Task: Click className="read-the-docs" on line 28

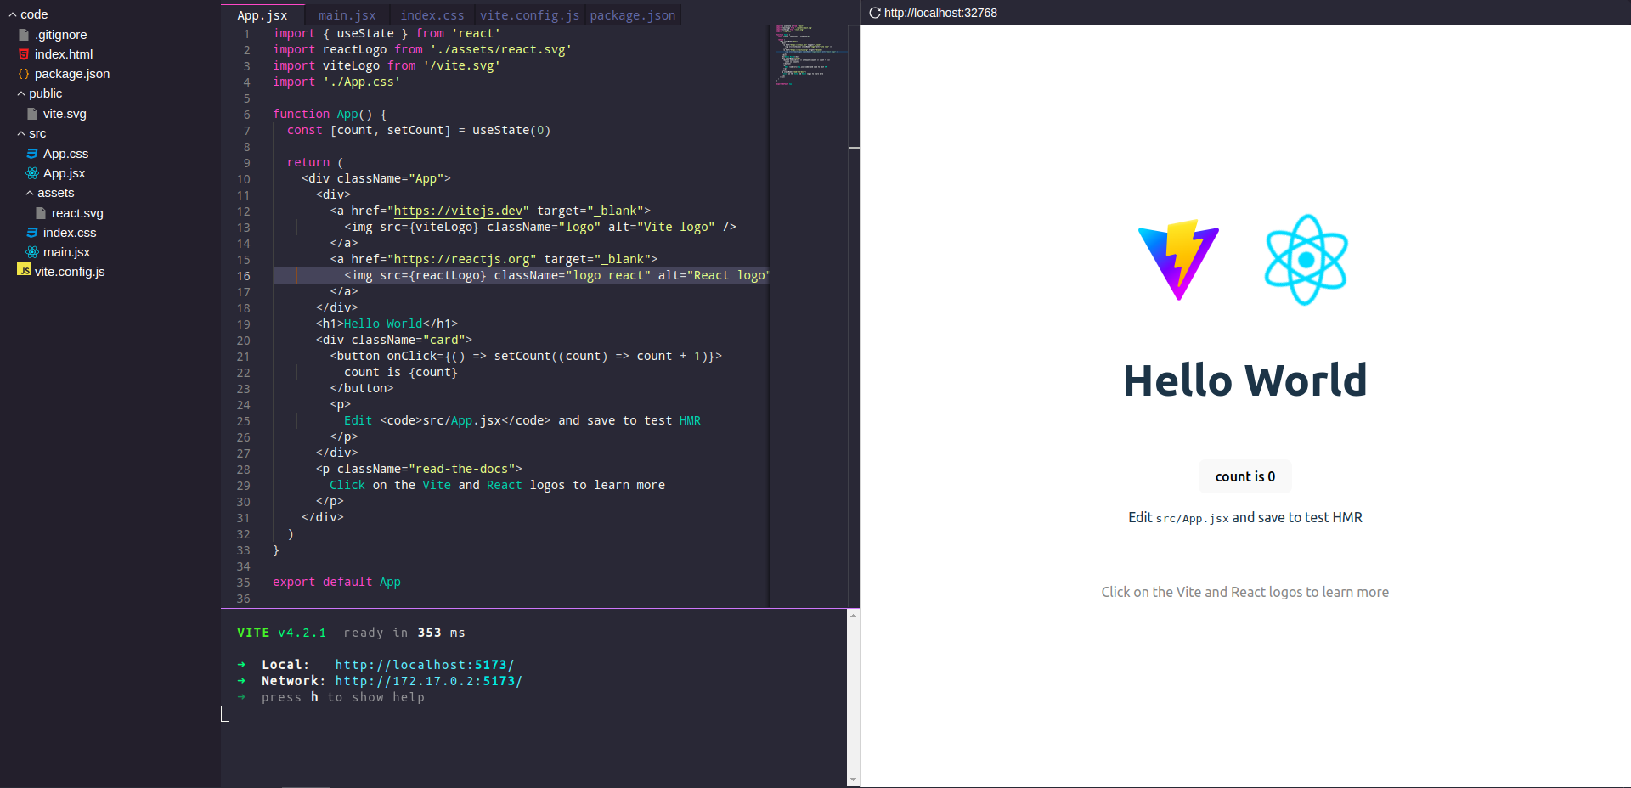Action: pyautogui.click(x=426, y=469)
